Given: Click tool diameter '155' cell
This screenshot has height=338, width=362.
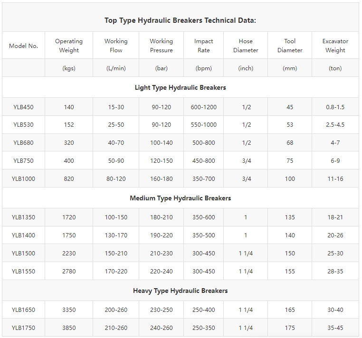Looking at the screenshot, I should (290, 271).
